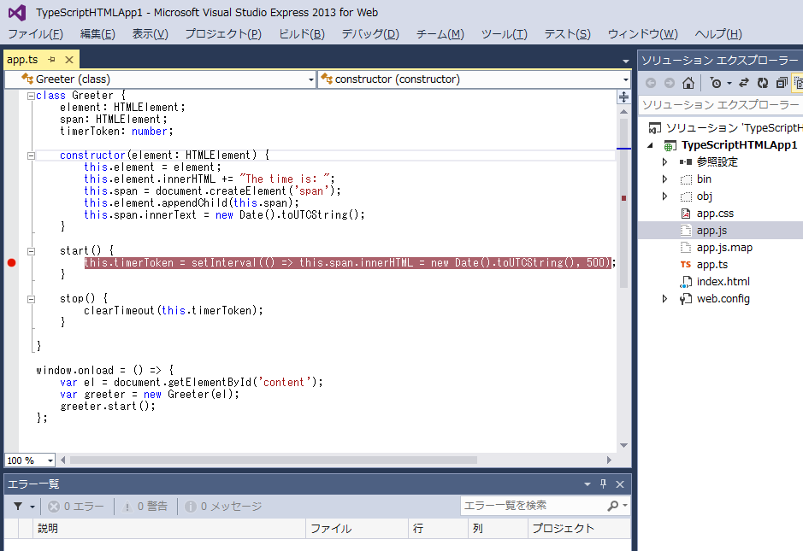Pin the エラー一覧 panel with pin icon
Screen dimensions: 803x551
(x=603, y=484)
